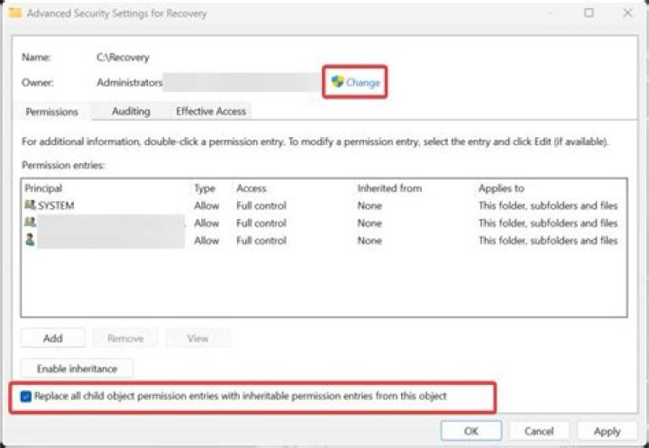Click the Cancel button
The image size is (649, 448).
tap(539, 431)
